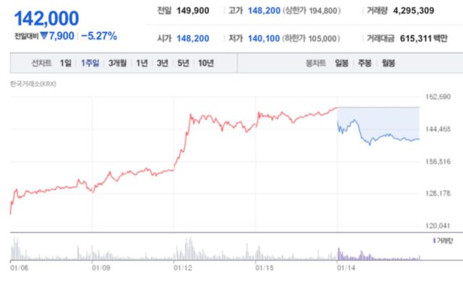463x282 pixels.
Task: Click the 01/09 date axis label
Action: tap(101, 268)
